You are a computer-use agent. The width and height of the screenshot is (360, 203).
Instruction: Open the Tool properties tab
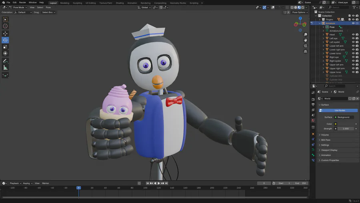tap(313, 93)
